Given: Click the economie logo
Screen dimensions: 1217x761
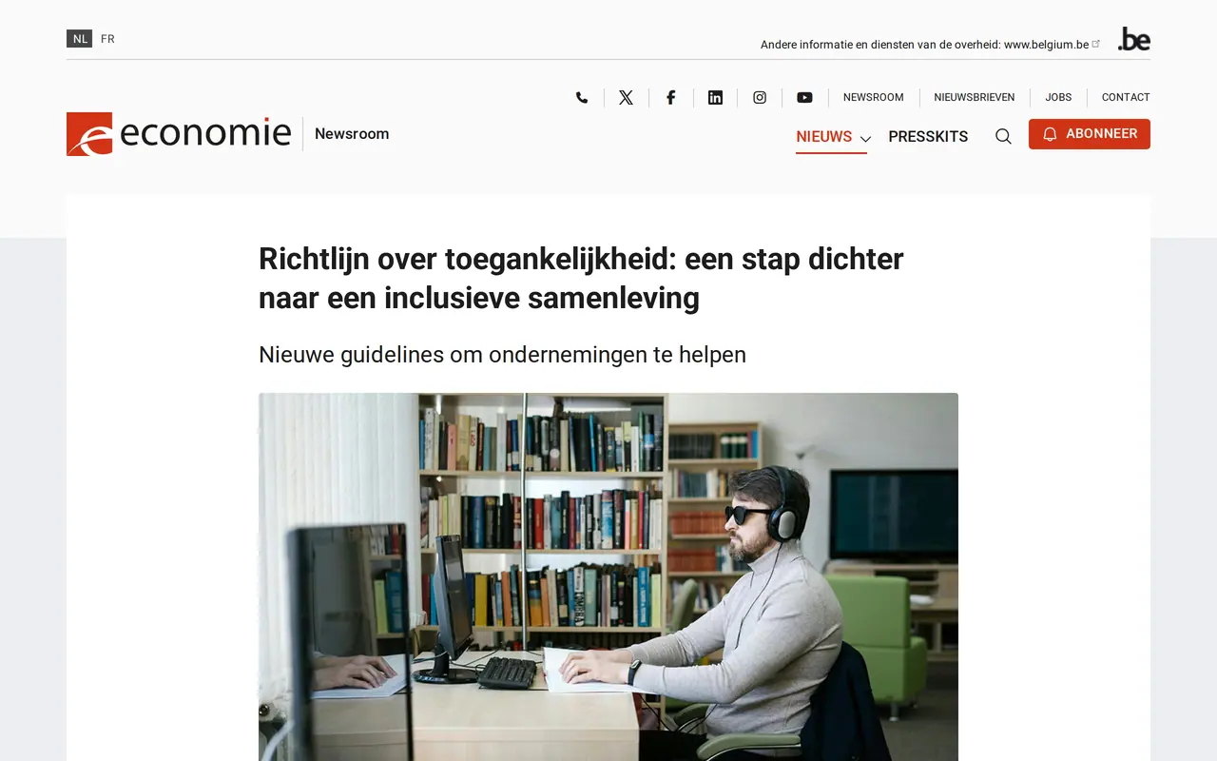Looking at the screenshot, I should tap(179, 133).
